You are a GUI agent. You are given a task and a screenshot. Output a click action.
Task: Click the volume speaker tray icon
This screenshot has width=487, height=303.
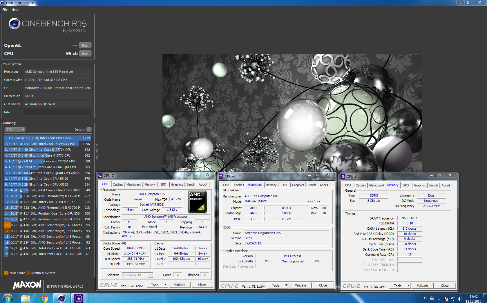coord(460,299)
